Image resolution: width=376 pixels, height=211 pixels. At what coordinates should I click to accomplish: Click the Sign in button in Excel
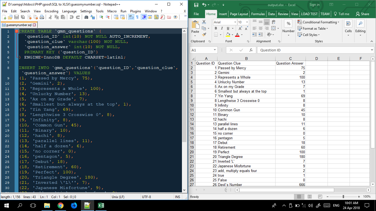314,5
